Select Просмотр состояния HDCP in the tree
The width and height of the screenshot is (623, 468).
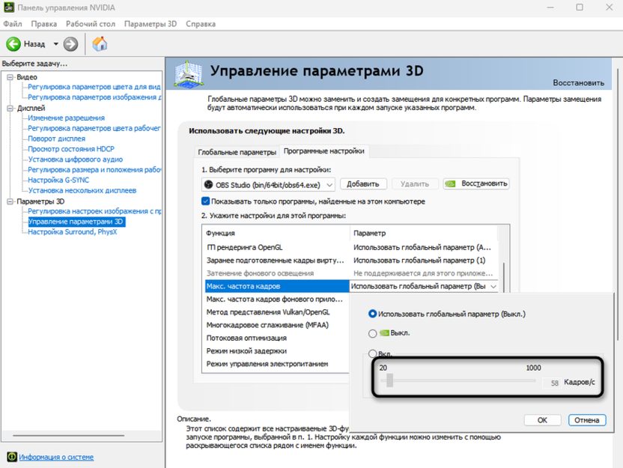tap(71, 149)
